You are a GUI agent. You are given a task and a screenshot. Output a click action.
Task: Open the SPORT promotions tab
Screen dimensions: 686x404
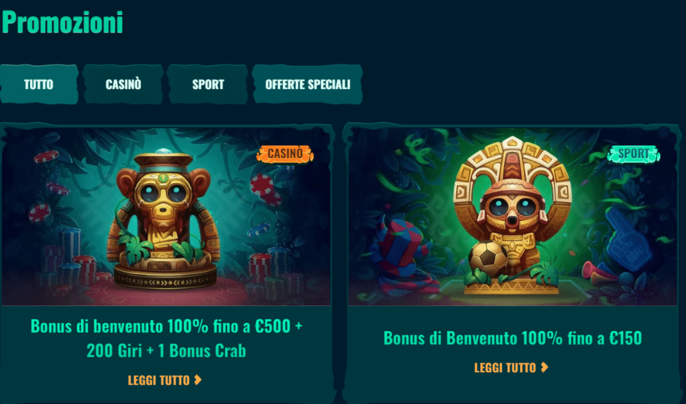208,84
